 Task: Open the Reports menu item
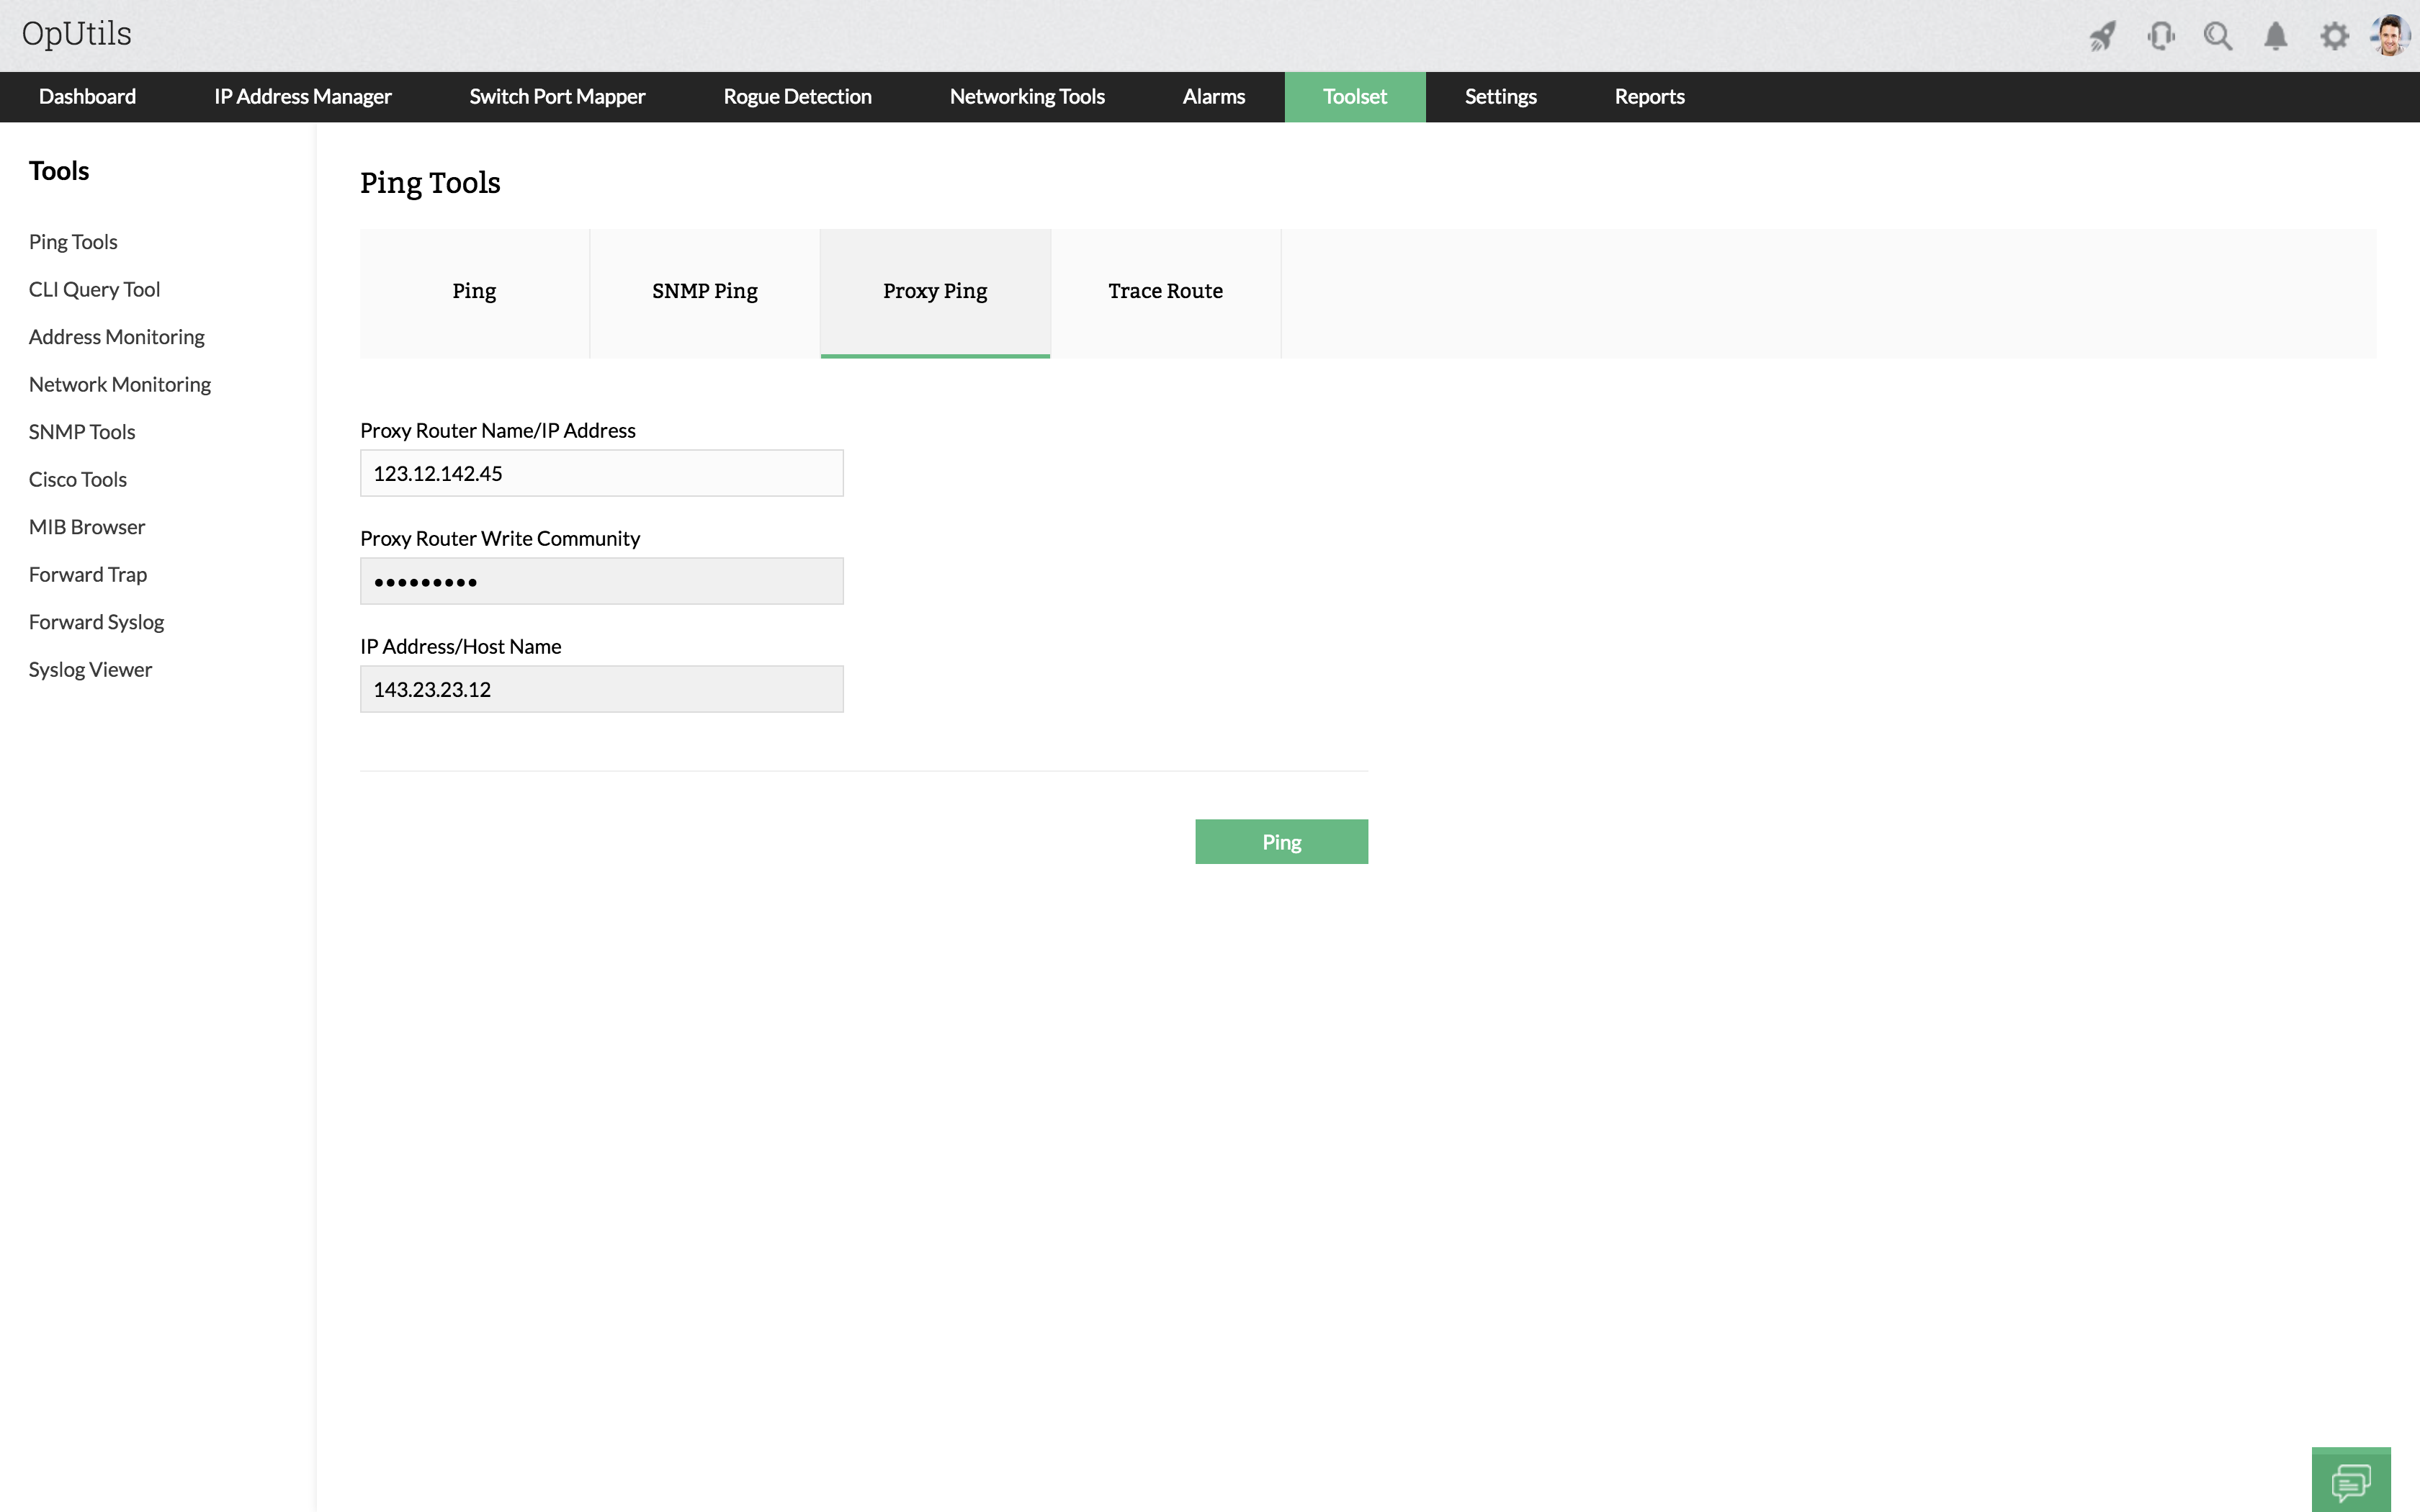[1649, 97]
